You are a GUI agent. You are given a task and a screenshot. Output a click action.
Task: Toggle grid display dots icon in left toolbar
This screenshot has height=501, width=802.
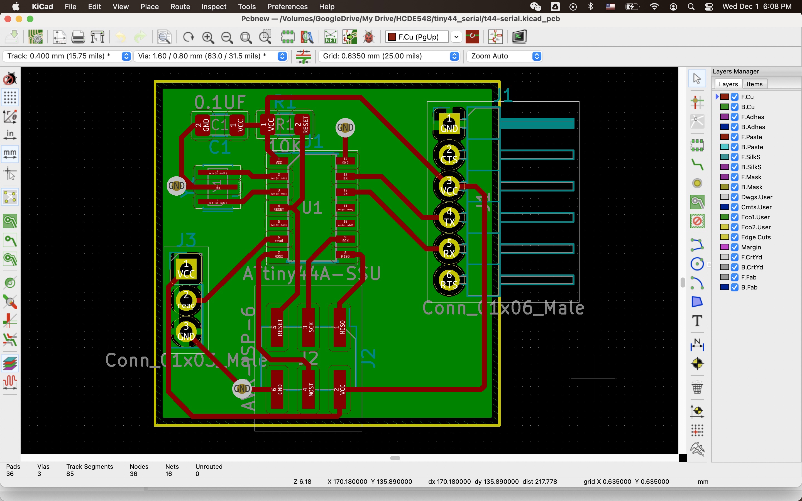pyautogui.click(x=10, y=97)
